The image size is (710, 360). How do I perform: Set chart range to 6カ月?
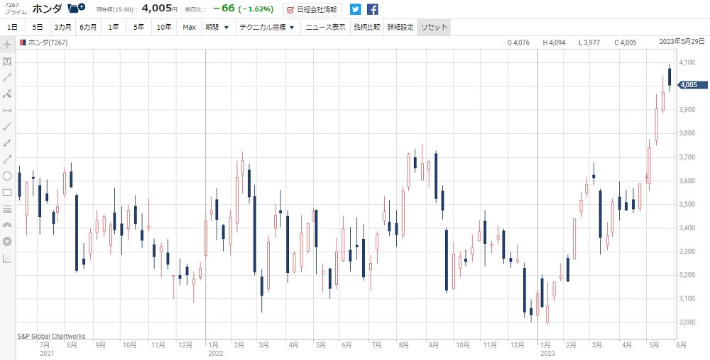[x=88, y=27]
